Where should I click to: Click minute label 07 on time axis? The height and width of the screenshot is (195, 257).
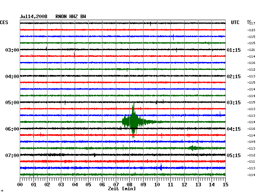tap(116, 184)
